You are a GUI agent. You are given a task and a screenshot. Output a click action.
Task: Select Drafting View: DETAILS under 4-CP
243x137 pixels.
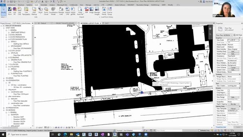click(x=21, y=44)
